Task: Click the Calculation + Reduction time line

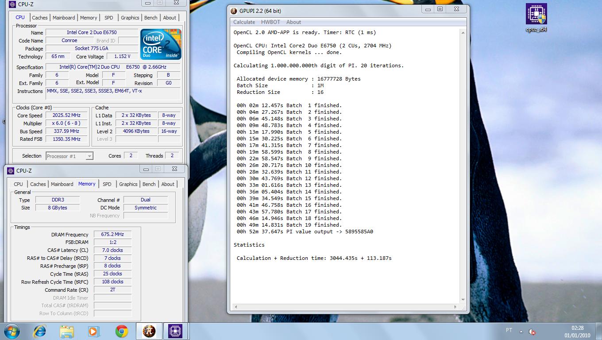Action: 314,258
